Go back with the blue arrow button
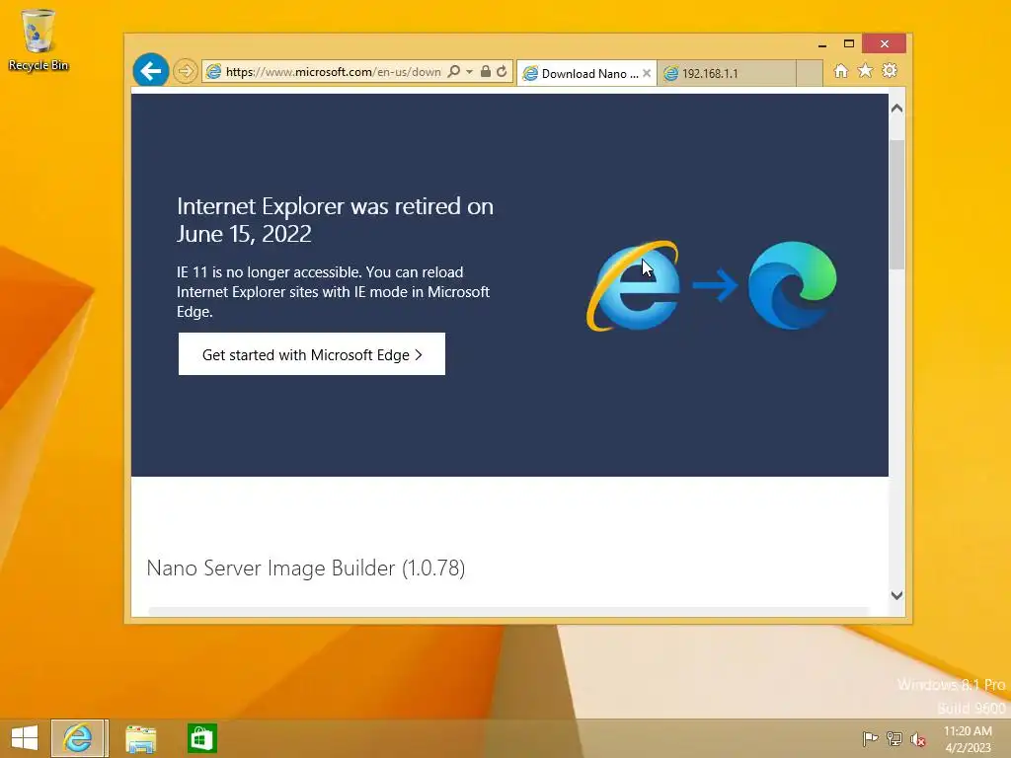The width and height of the screenshot is (1011, 758). [x=151, y=70]
